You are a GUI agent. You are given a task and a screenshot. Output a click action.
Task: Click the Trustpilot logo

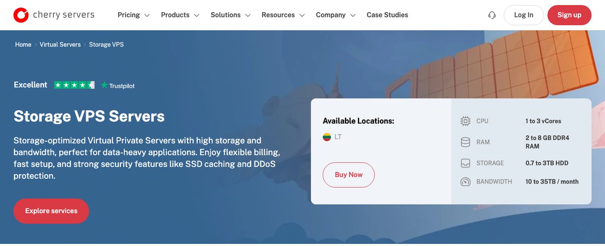117,85
